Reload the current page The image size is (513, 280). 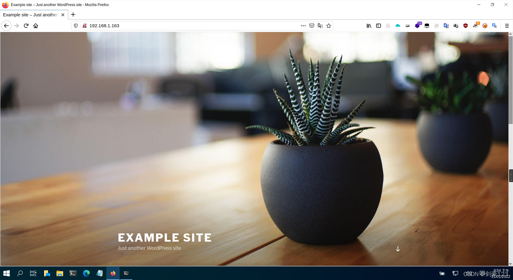coord(26,26)
